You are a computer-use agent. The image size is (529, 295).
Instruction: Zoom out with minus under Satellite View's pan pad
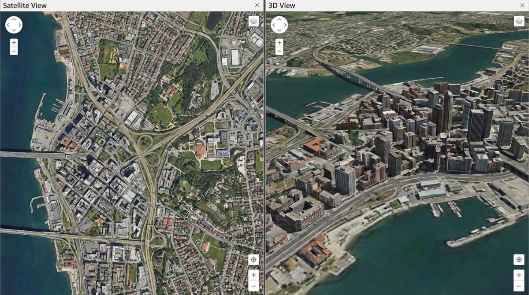14,51
